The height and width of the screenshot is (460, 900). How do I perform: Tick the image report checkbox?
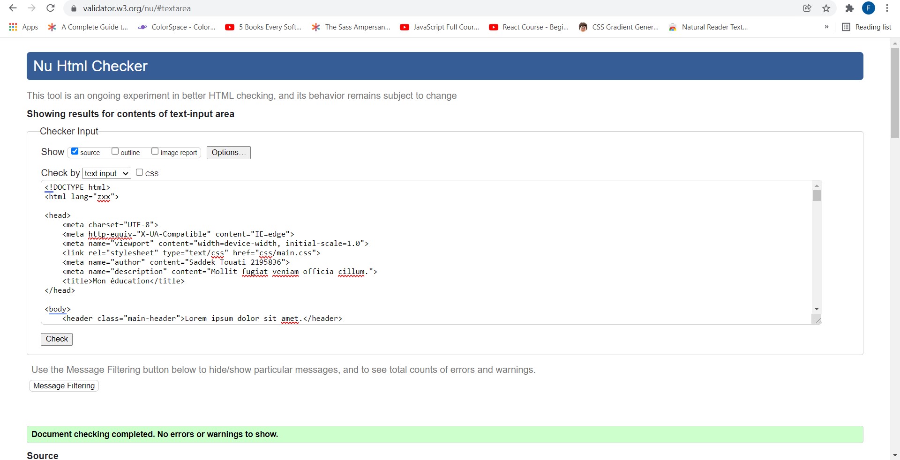tap(155, 151)
